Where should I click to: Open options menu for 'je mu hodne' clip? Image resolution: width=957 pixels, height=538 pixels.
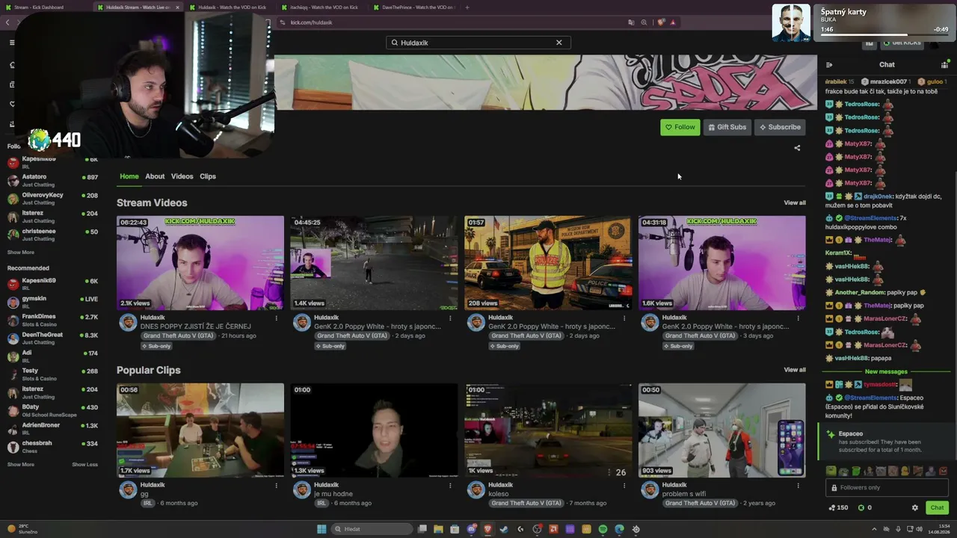[x=450, y=486]
